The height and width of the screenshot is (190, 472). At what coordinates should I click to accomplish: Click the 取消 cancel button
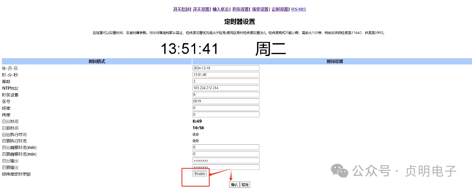click(245, 185)
